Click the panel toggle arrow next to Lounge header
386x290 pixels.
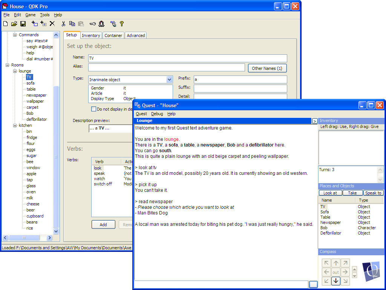(x=314, y=121)
